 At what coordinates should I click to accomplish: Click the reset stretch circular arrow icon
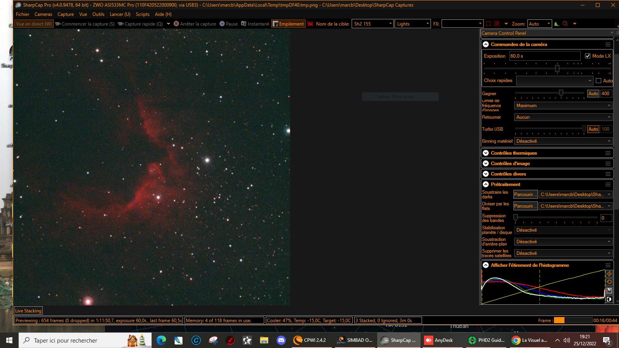click(609, 282)
